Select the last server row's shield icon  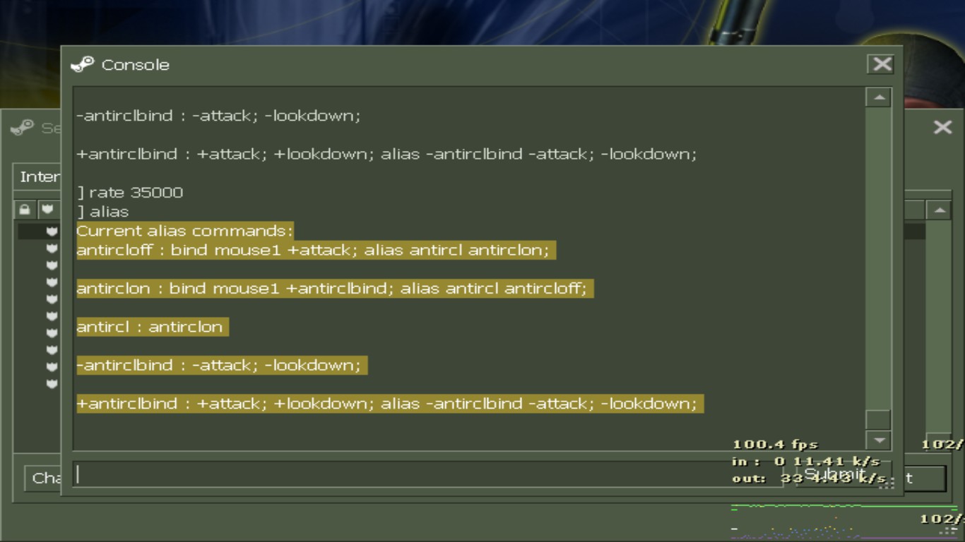(x=52, y=384)
